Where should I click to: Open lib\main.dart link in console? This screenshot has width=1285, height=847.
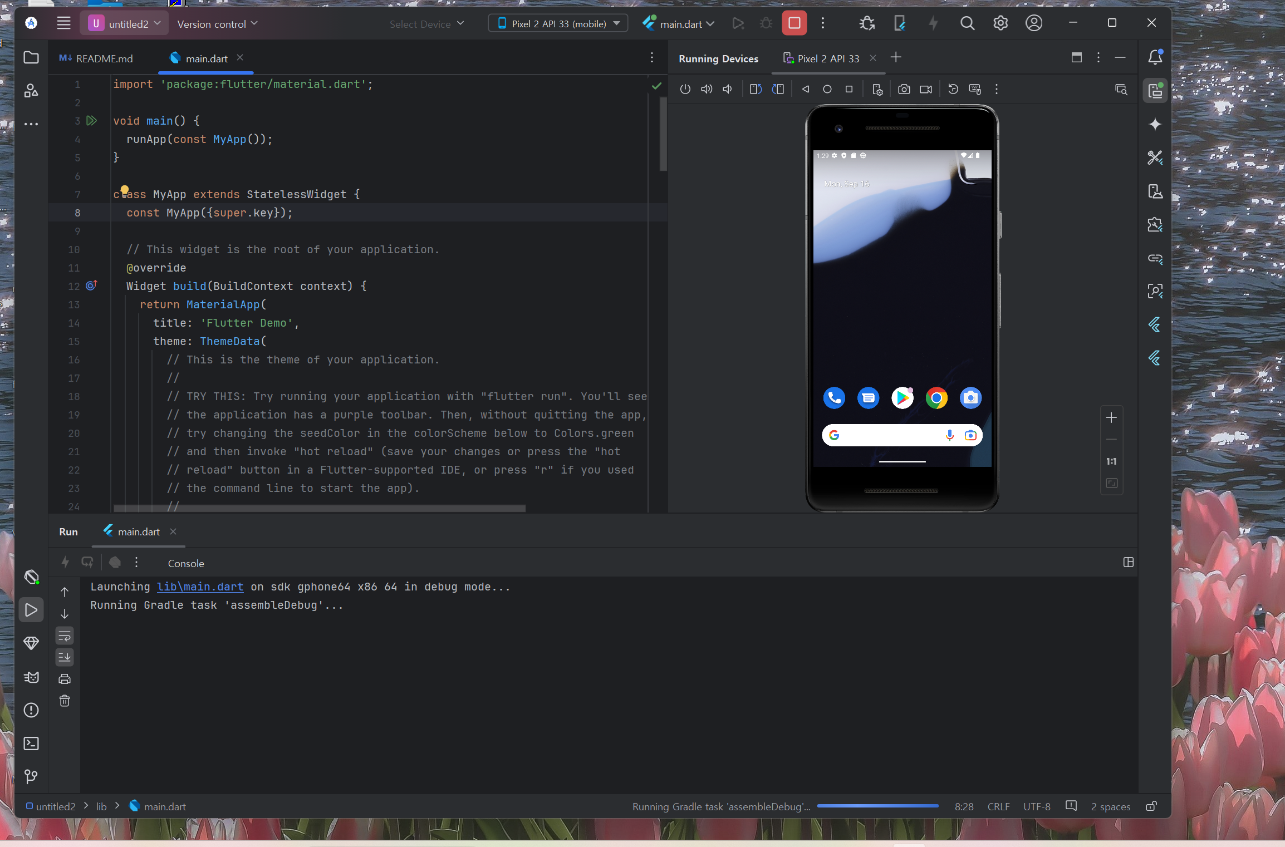point(200,587)
